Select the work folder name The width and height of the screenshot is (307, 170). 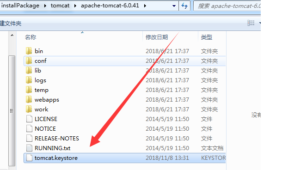click(41, 109)
